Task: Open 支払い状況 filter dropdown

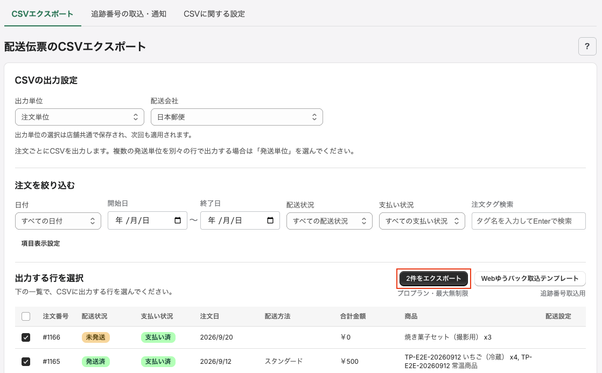Action: [x=422, y=221]
